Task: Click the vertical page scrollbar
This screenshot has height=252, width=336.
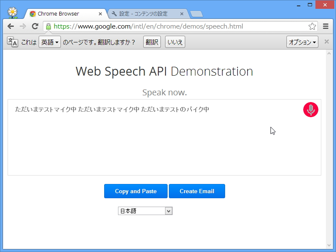Action: click(330, 126)
